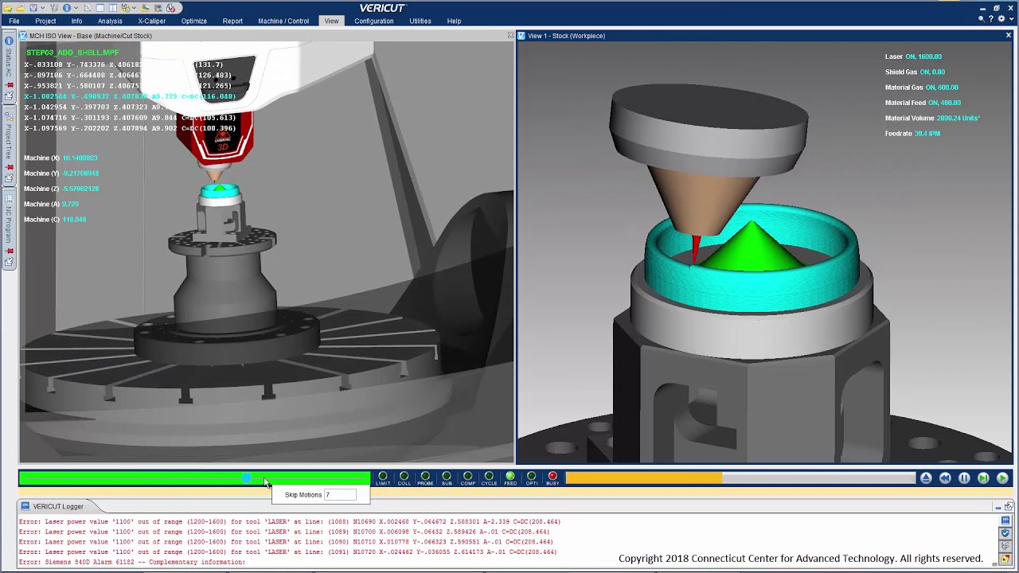
Task: Click the red pin icon under NC Program
Action: coord(9,250)
